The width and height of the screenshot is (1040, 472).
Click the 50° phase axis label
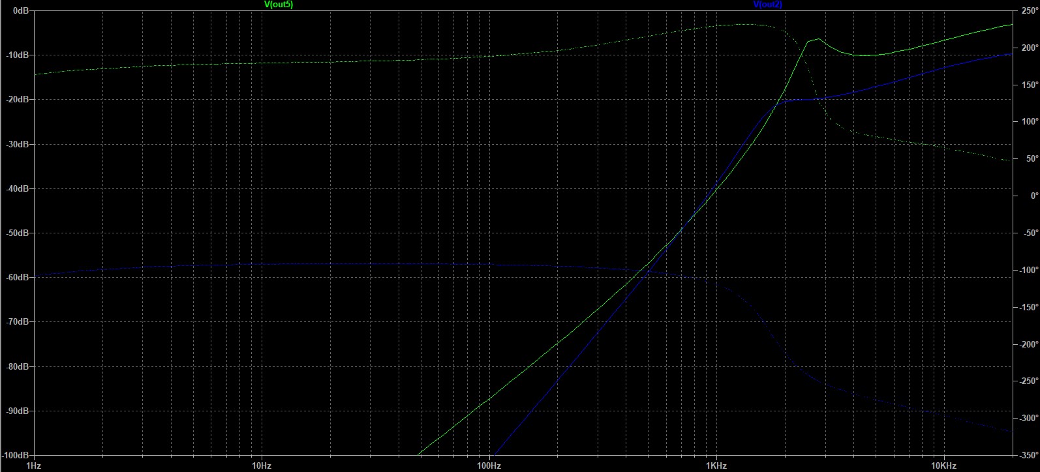1031,158
